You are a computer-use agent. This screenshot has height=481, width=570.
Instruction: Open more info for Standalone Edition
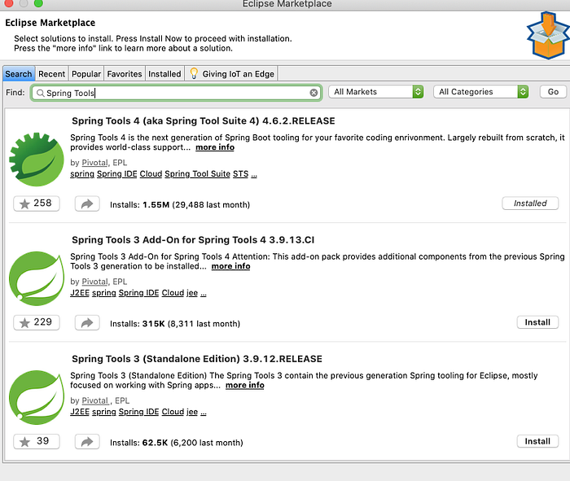click(x=244, y=385)
